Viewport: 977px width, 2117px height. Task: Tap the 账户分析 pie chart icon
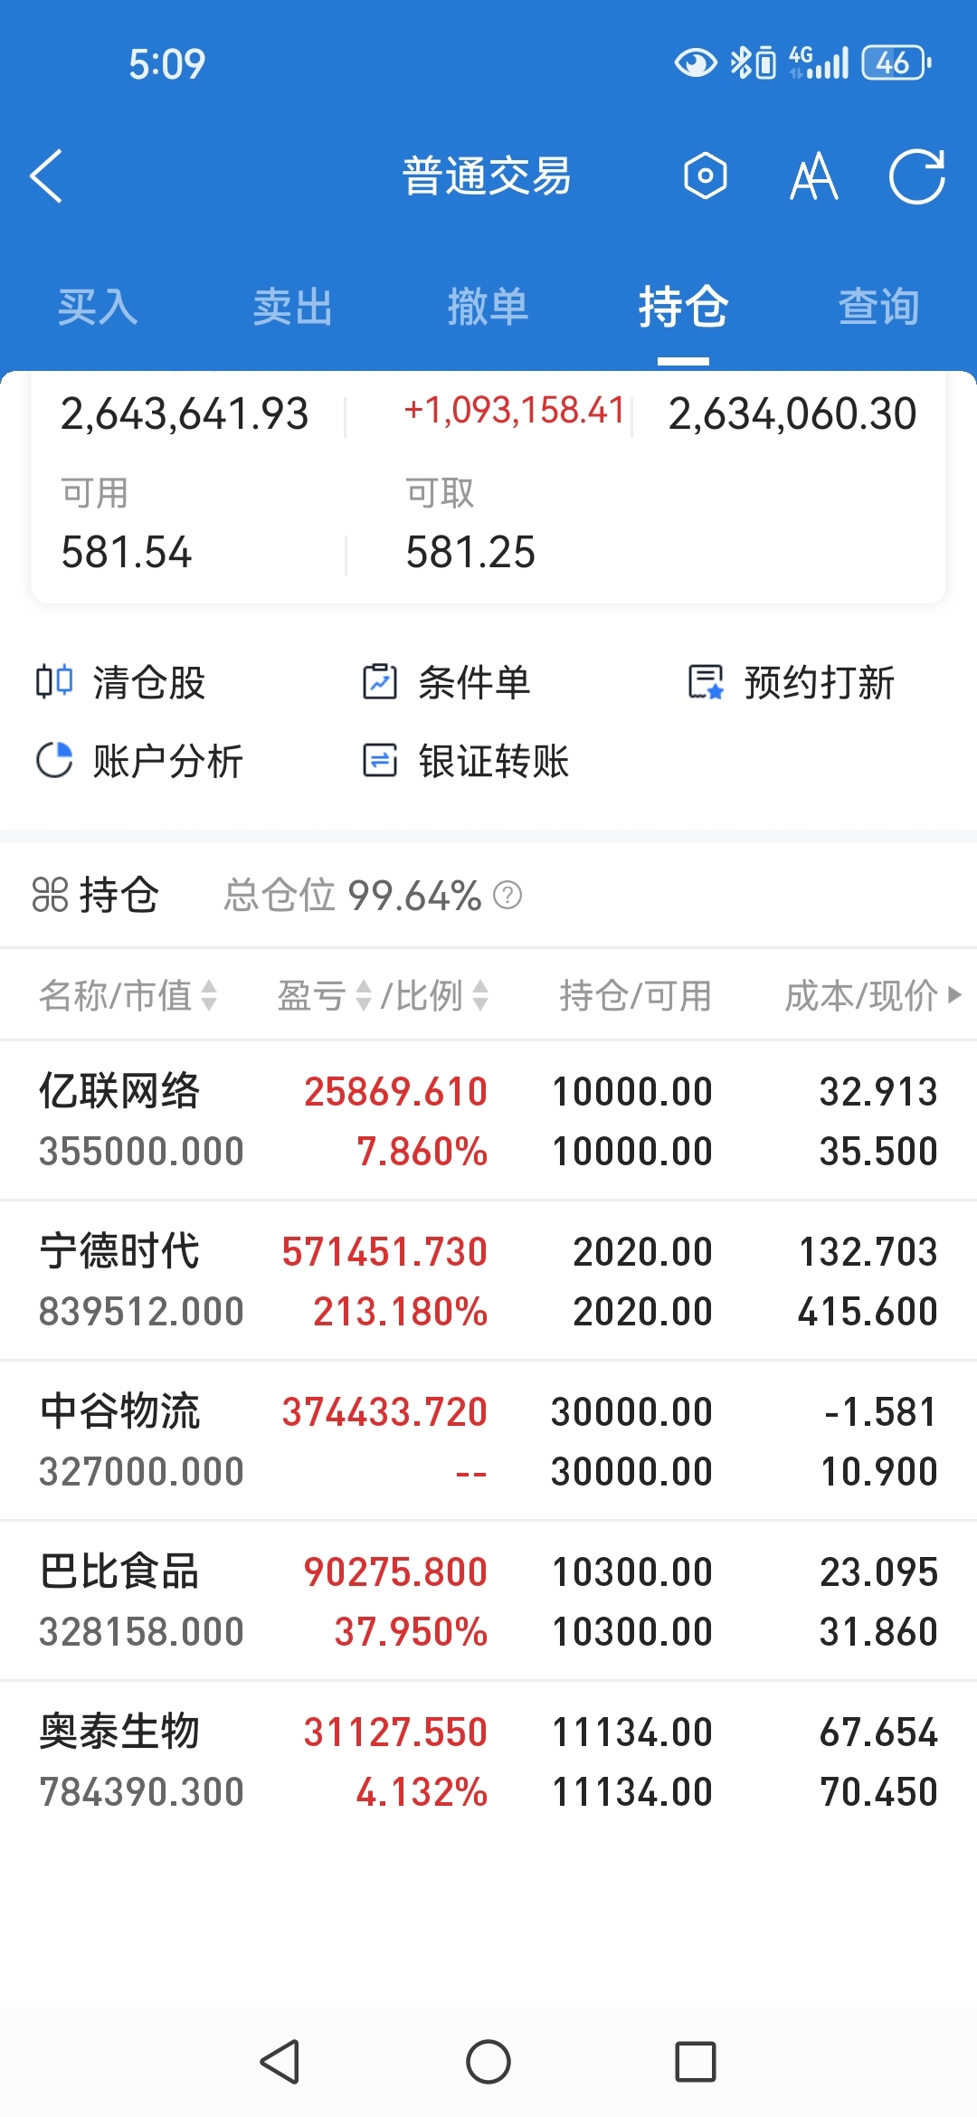[54, 760]
